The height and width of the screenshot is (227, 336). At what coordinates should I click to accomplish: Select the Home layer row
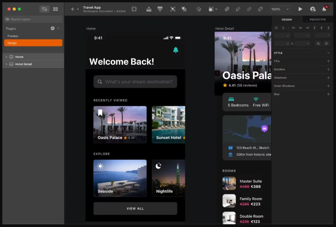(x=33, y=57)
